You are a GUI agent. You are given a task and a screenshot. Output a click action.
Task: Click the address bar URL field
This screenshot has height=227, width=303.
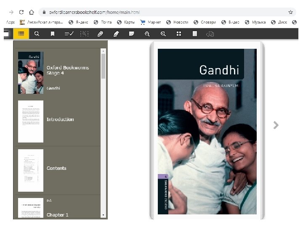point(166,12)
